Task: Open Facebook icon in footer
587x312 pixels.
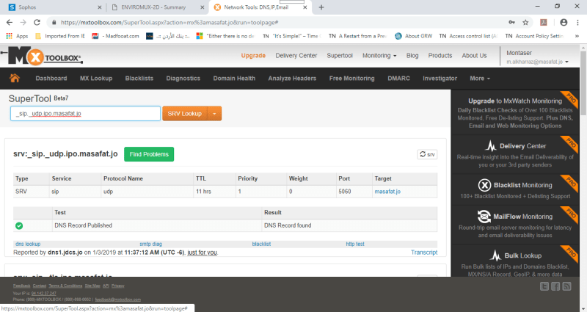Action: 555,286
